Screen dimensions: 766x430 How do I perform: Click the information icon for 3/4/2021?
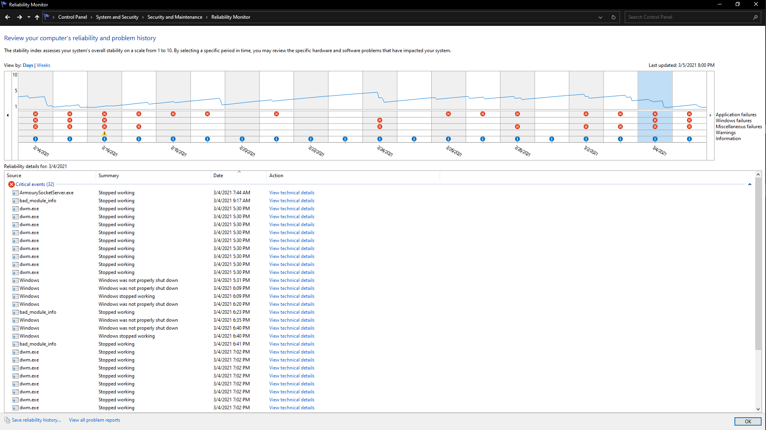tap(655, 139)
